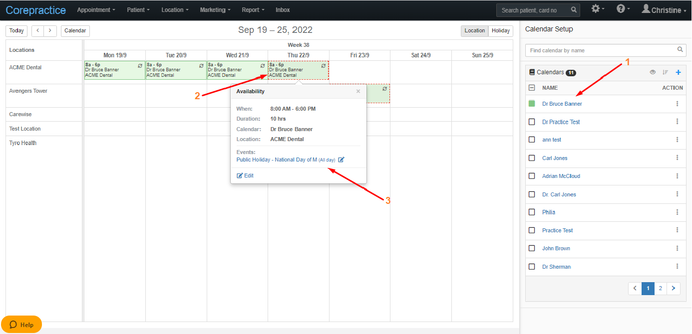Expand the Marketing menu
Viewport: 692px width, 334px height.
(215, 10)
